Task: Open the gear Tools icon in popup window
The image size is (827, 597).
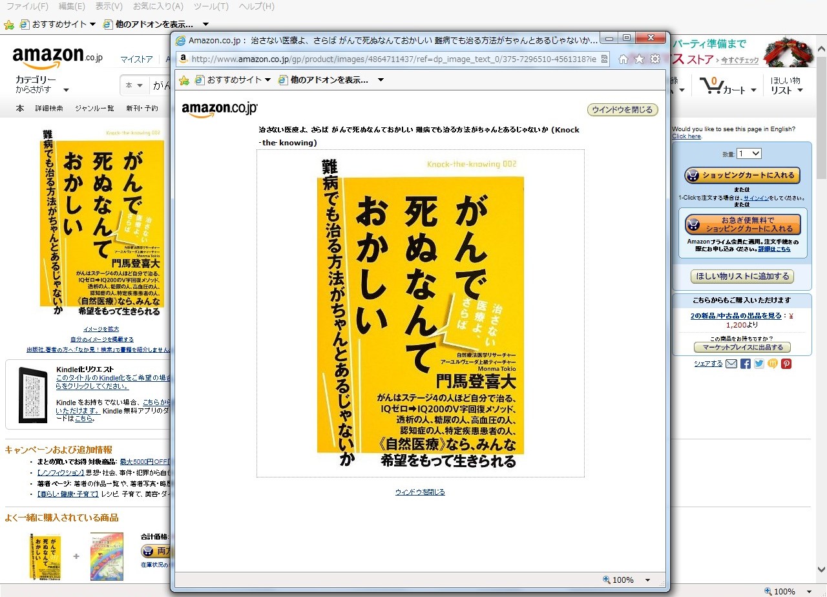Action: tap(655, 59)
